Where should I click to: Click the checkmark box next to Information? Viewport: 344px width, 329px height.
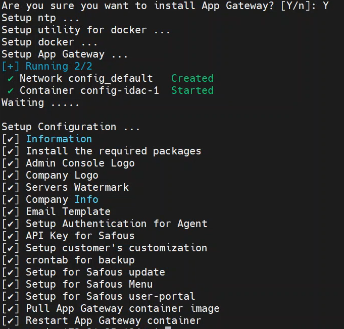11,139
